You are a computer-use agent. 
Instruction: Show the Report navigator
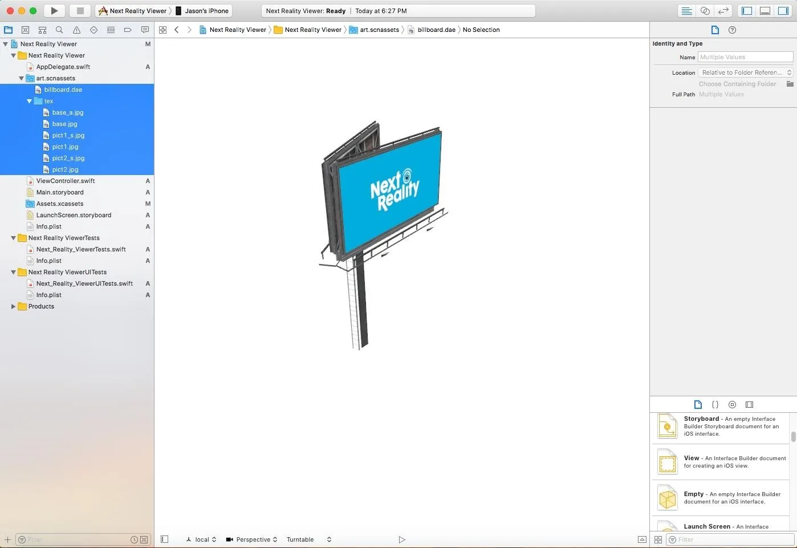click(145, 30)
